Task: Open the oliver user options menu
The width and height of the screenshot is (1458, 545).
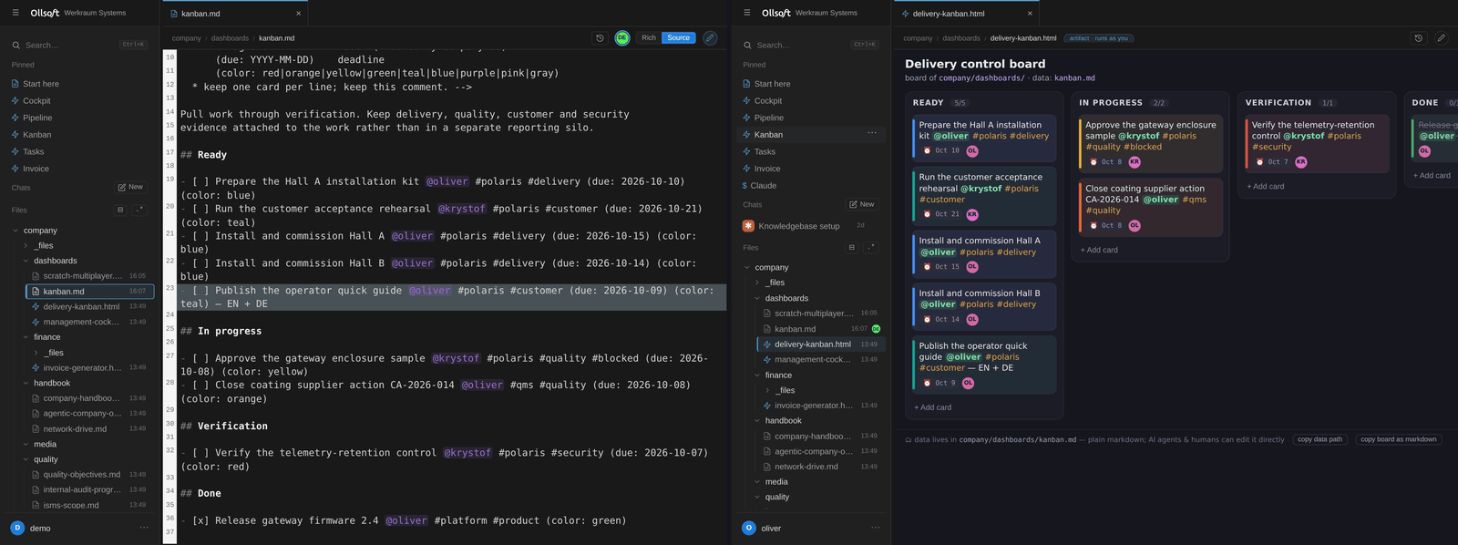Action: [875, 528]
